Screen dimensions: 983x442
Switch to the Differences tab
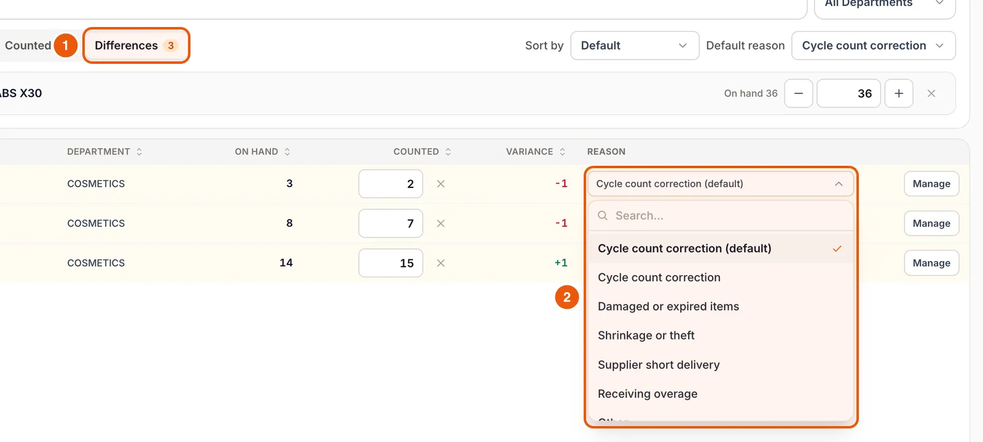point(136,45)
